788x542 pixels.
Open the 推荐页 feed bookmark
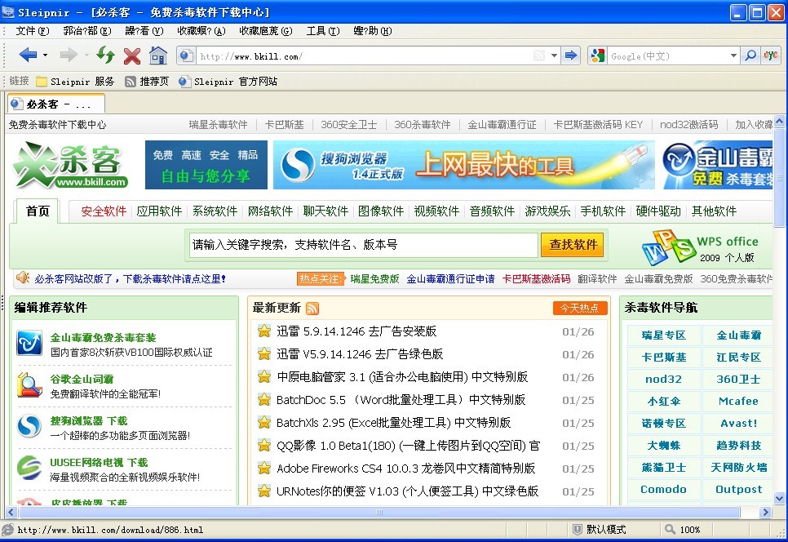(x=147, y=82)
